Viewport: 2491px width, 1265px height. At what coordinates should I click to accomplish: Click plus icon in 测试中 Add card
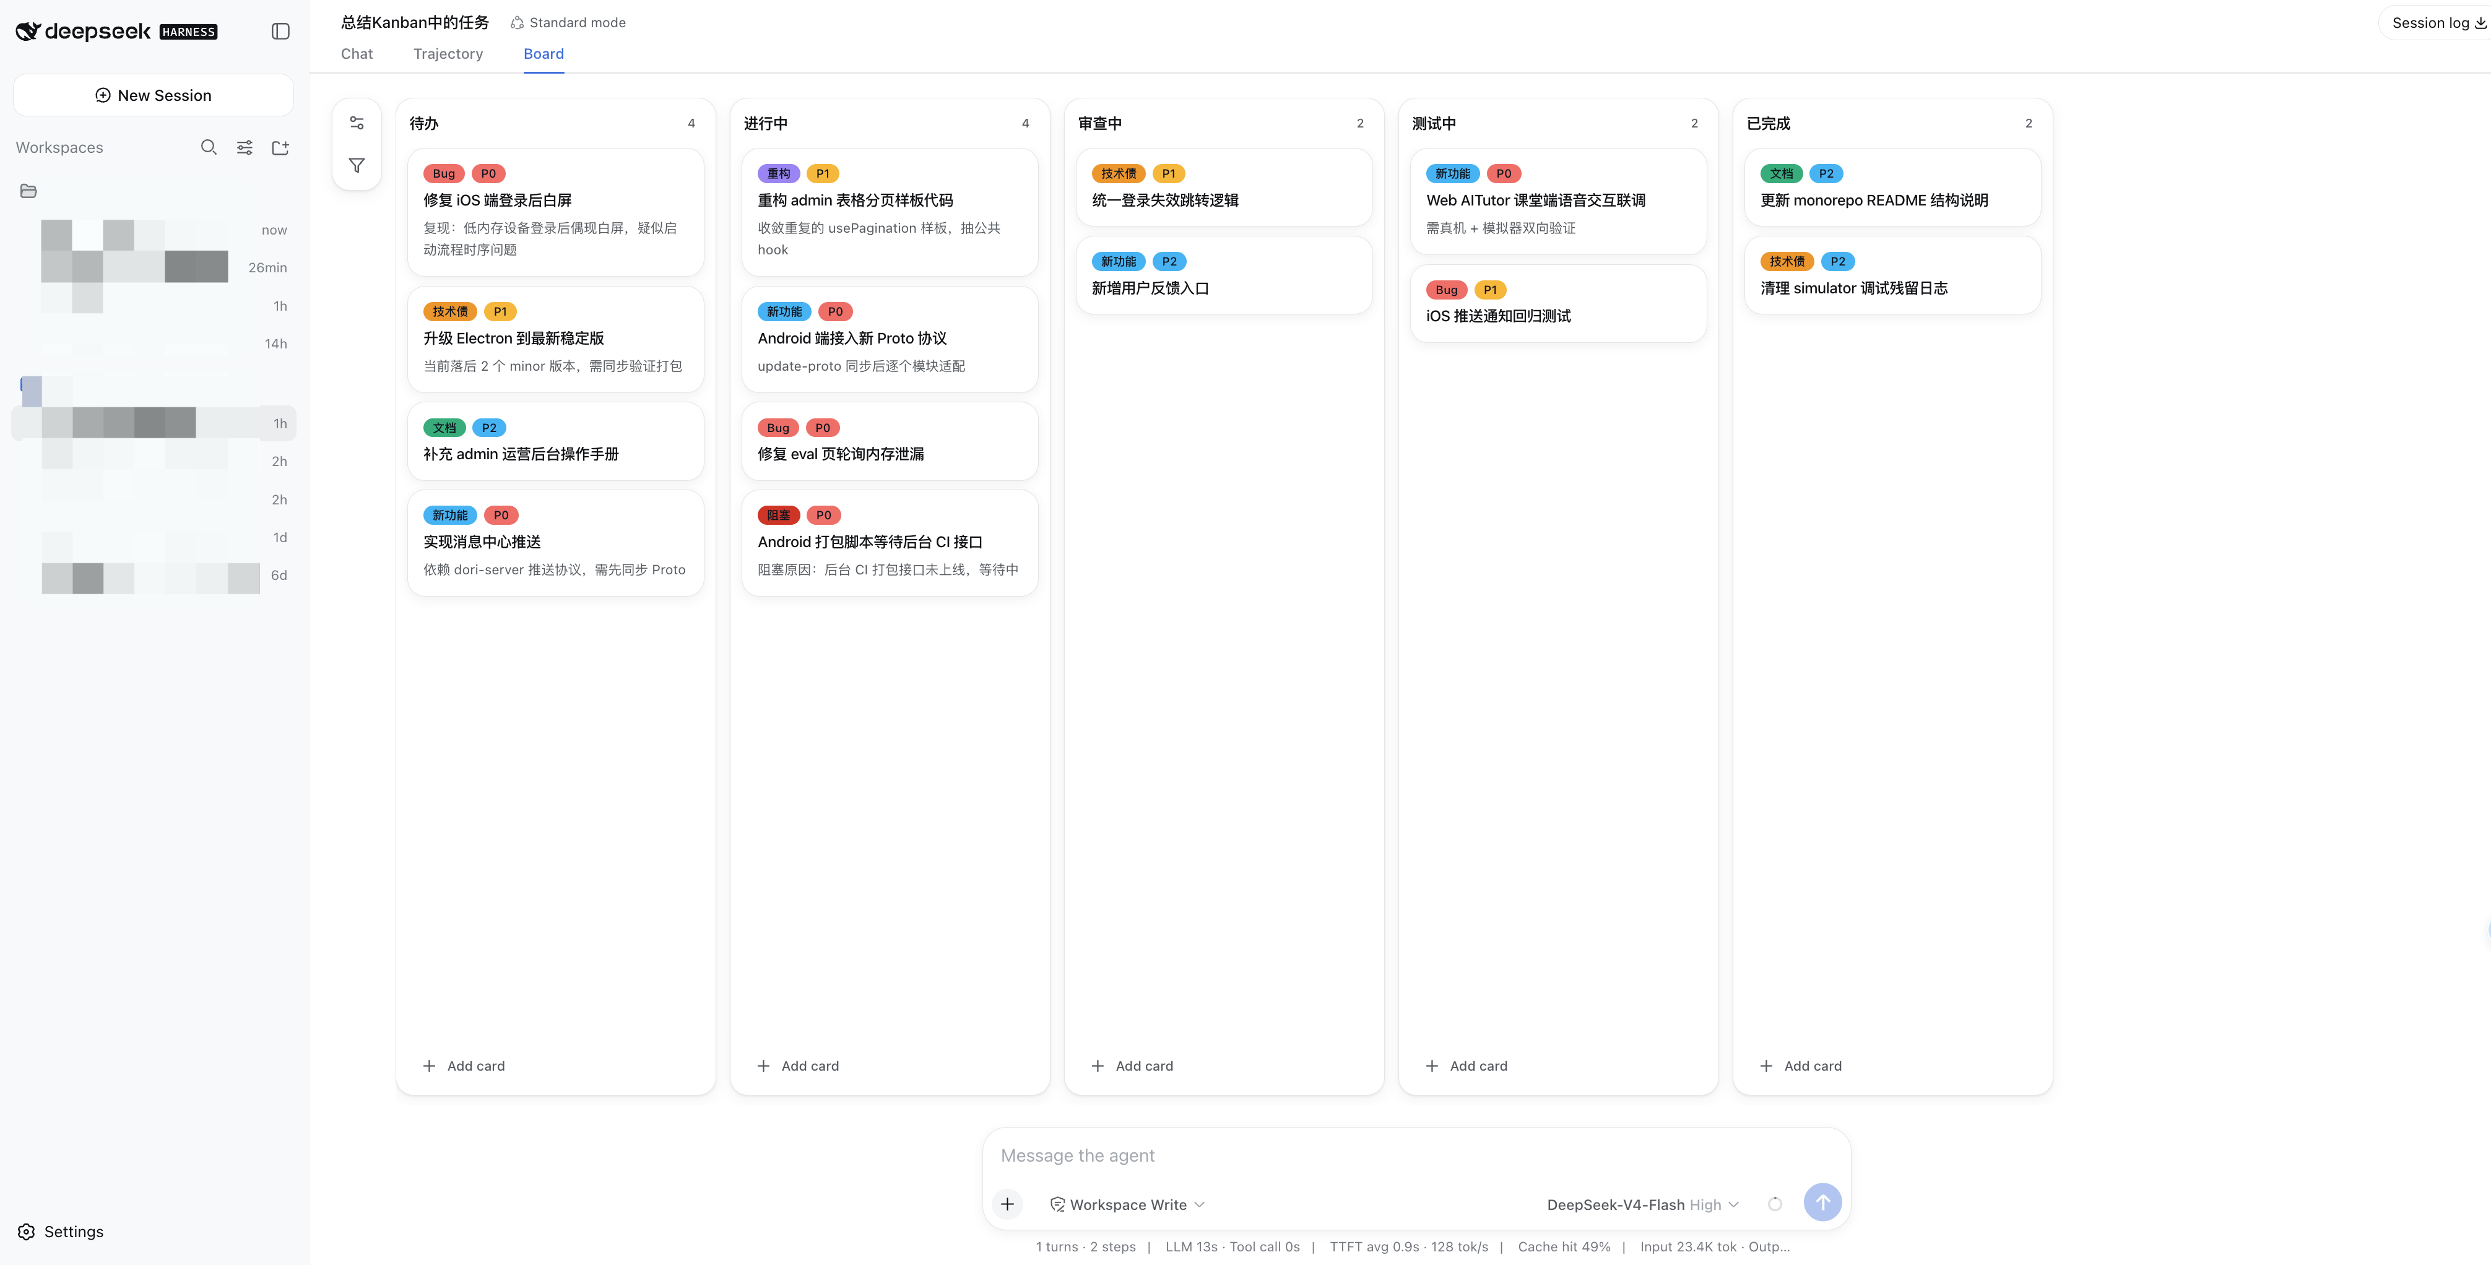pos(1432,1066)
